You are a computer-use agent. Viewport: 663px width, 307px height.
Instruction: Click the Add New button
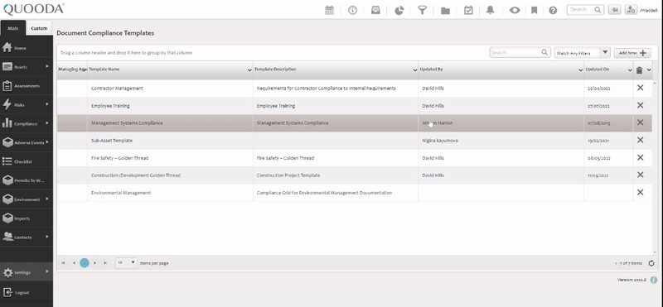632,53
